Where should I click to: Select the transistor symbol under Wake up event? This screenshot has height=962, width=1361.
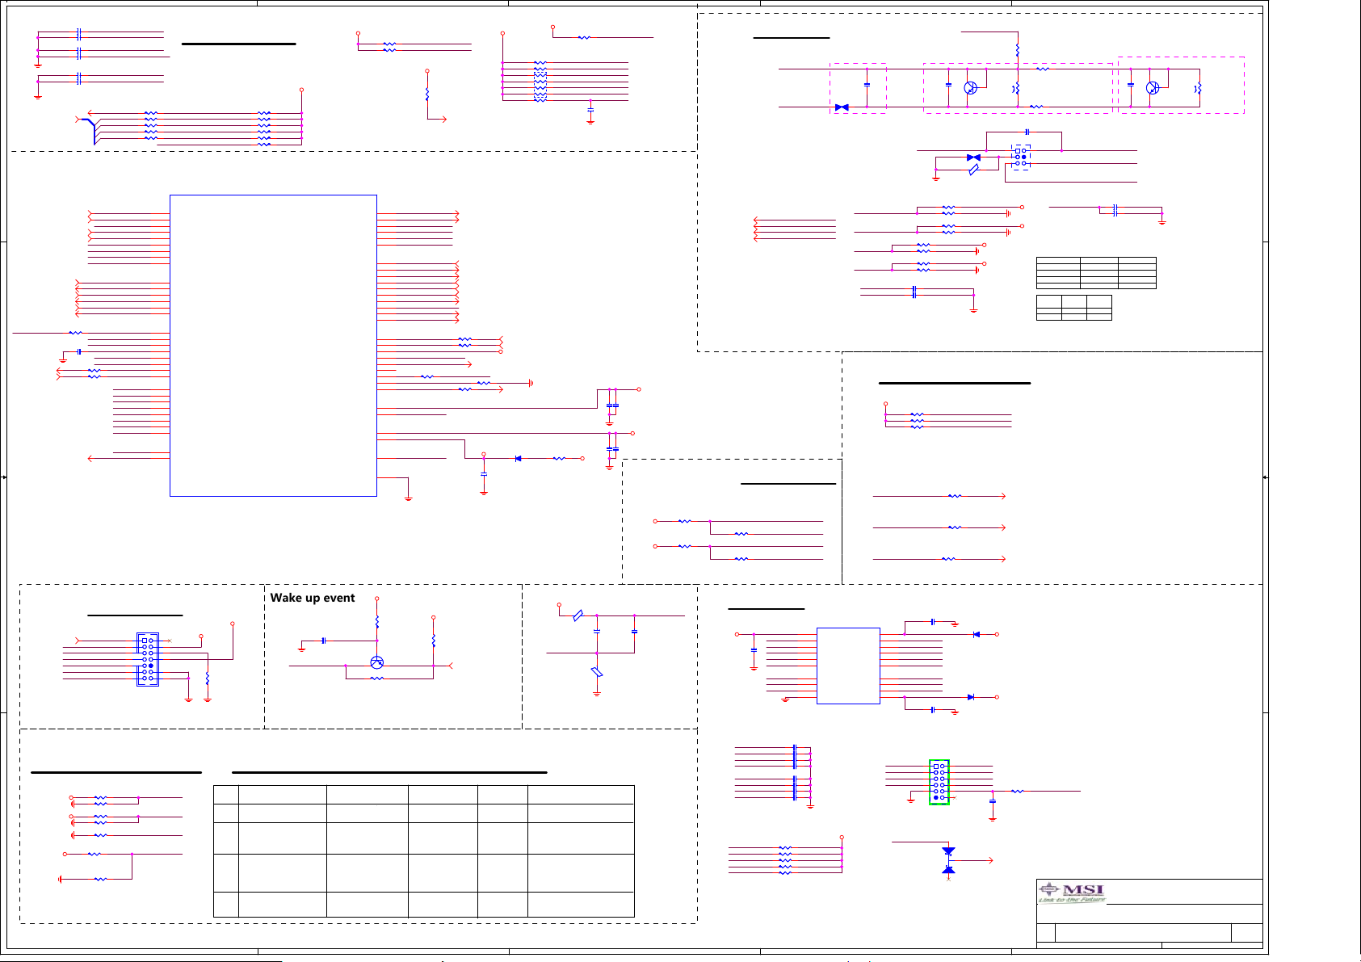(x=376, y=662)
